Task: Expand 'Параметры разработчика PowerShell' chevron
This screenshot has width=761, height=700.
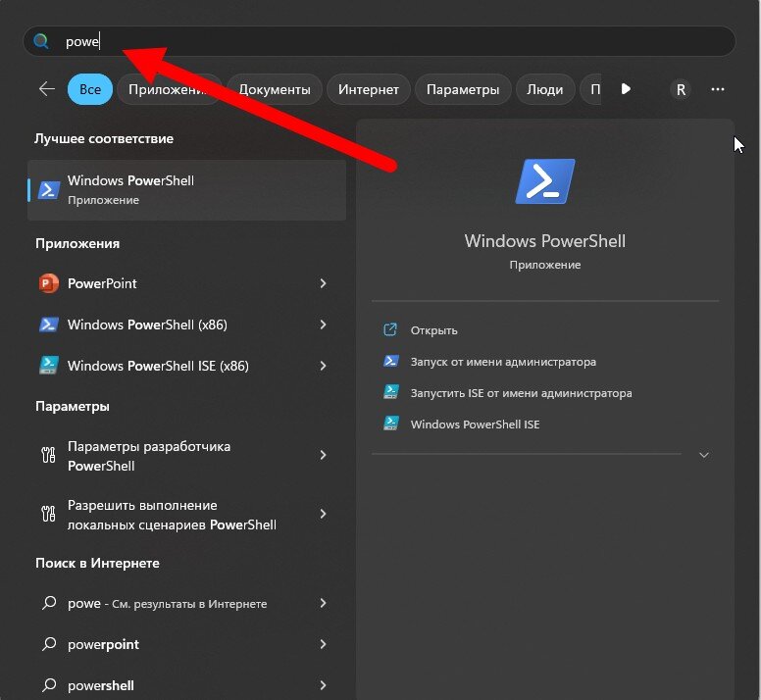Action: pos(323,455)
